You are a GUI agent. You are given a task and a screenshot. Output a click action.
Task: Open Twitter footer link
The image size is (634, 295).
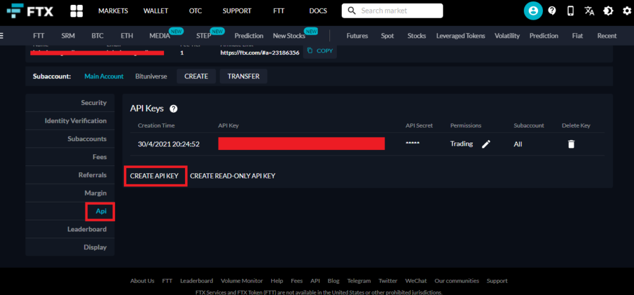click(388, 281)
